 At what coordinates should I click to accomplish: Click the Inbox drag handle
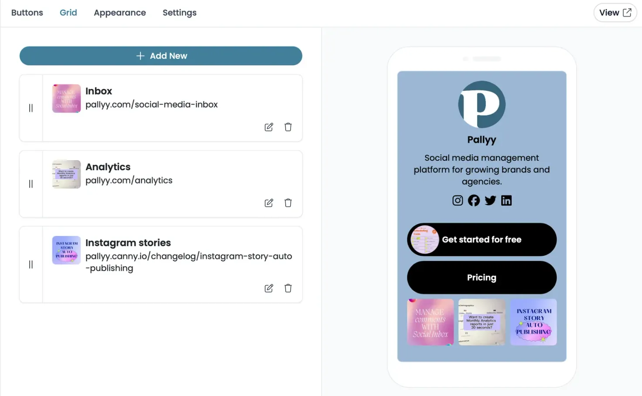tap(31, 108)
